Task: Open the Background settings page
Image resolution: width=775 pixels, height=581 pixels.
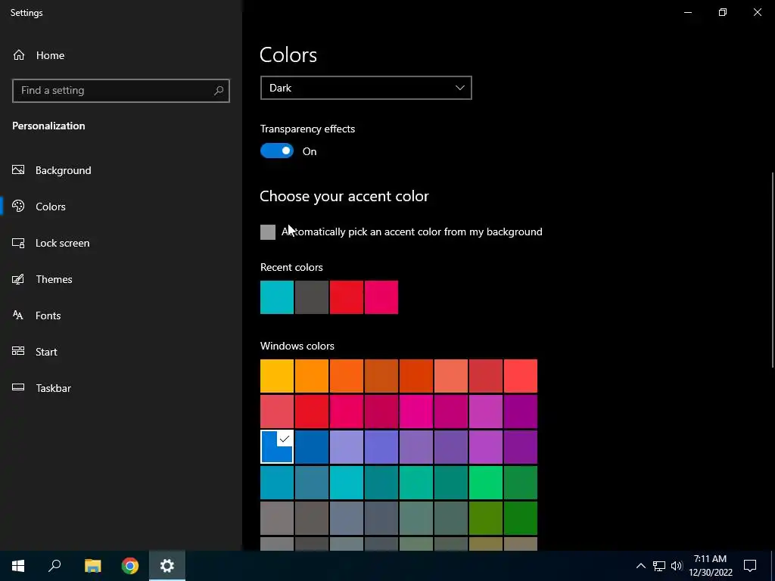Action: tap(64, 170)
